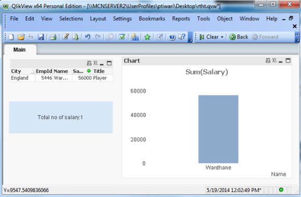Click the Name column header in table
301x197 pixels.
pos(62,71)
